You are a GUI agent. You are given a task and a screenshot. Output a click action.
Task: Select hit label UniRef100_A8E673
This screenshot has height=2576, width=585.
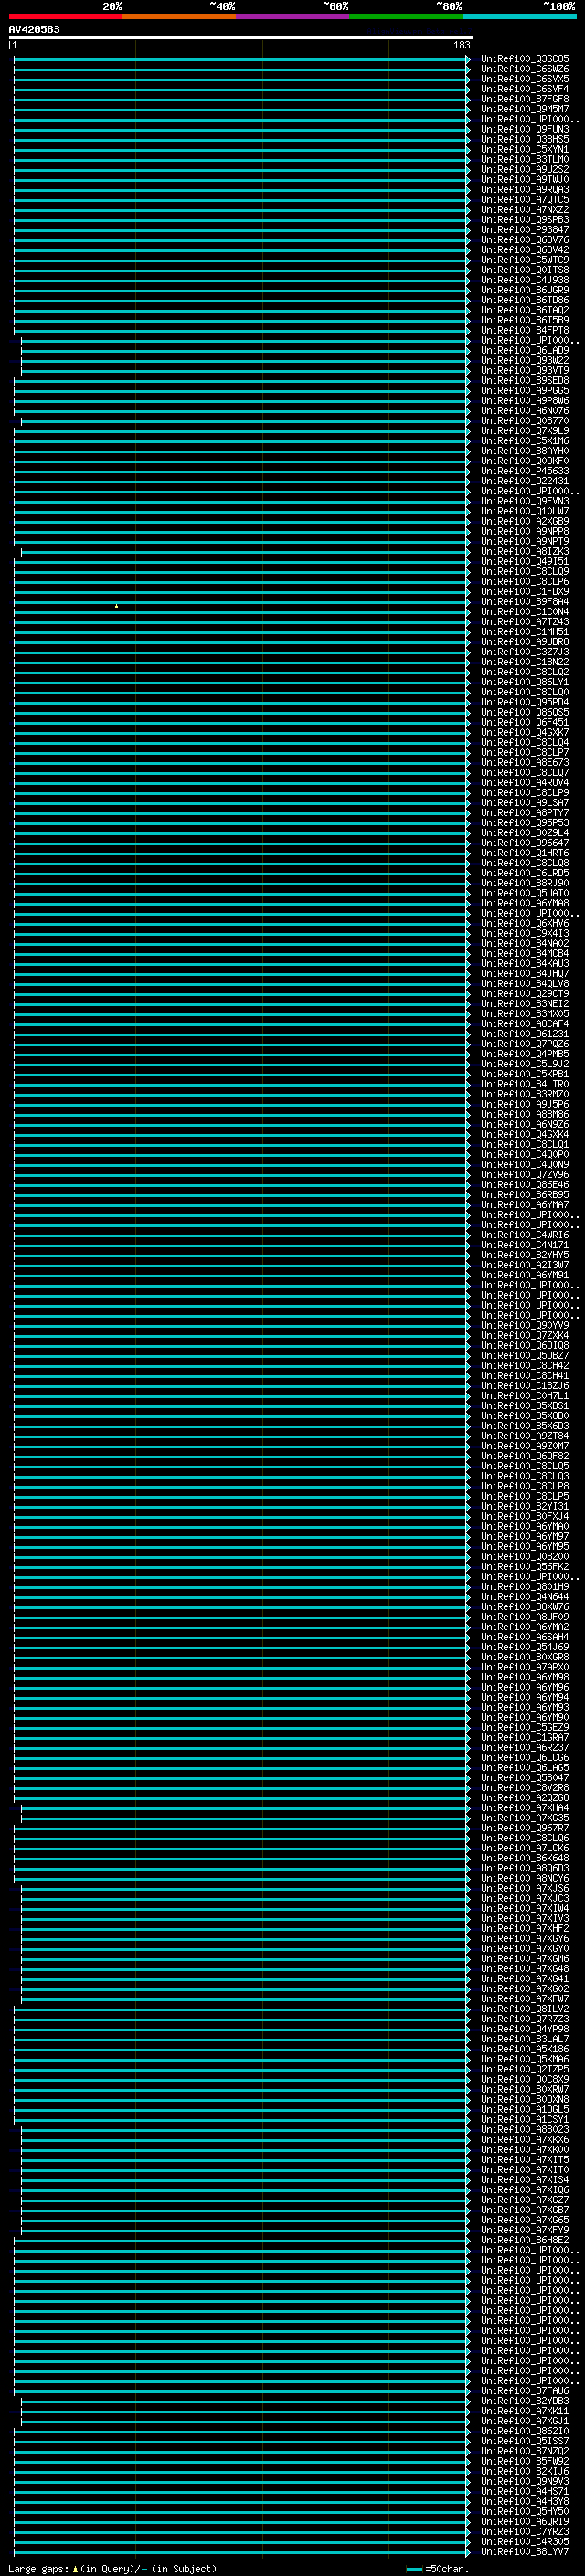524,762
